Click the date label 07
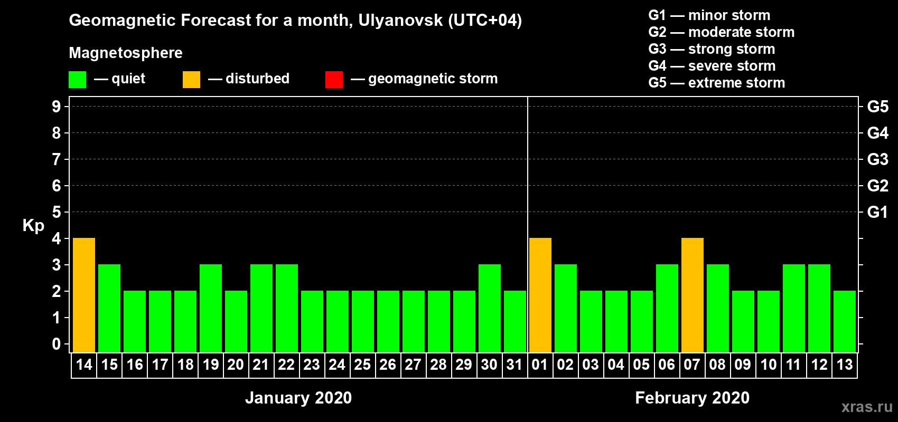Viewport: 898px width, 422px height. (x=692, y=365)
